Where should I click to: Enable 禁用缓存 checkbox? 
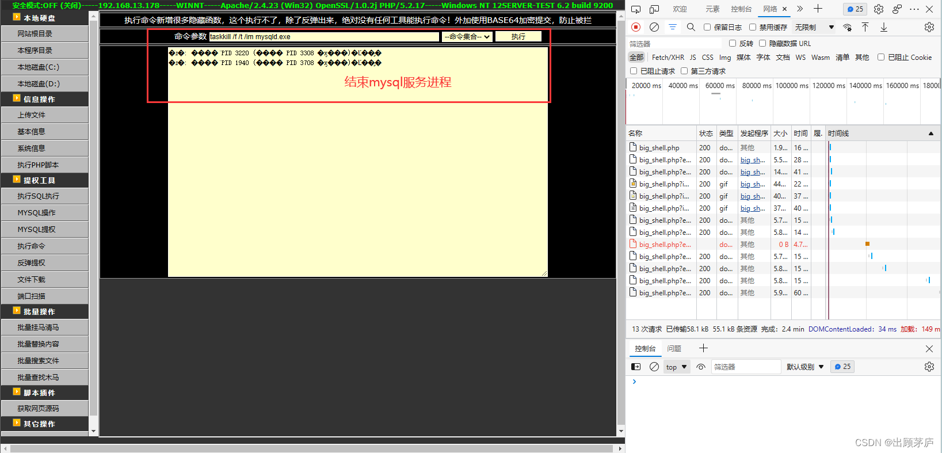[753, 27]
